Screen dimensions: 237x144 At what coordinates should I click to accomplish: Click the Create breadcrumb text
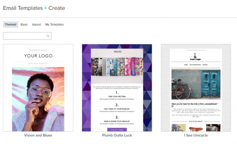coord(57,8)
